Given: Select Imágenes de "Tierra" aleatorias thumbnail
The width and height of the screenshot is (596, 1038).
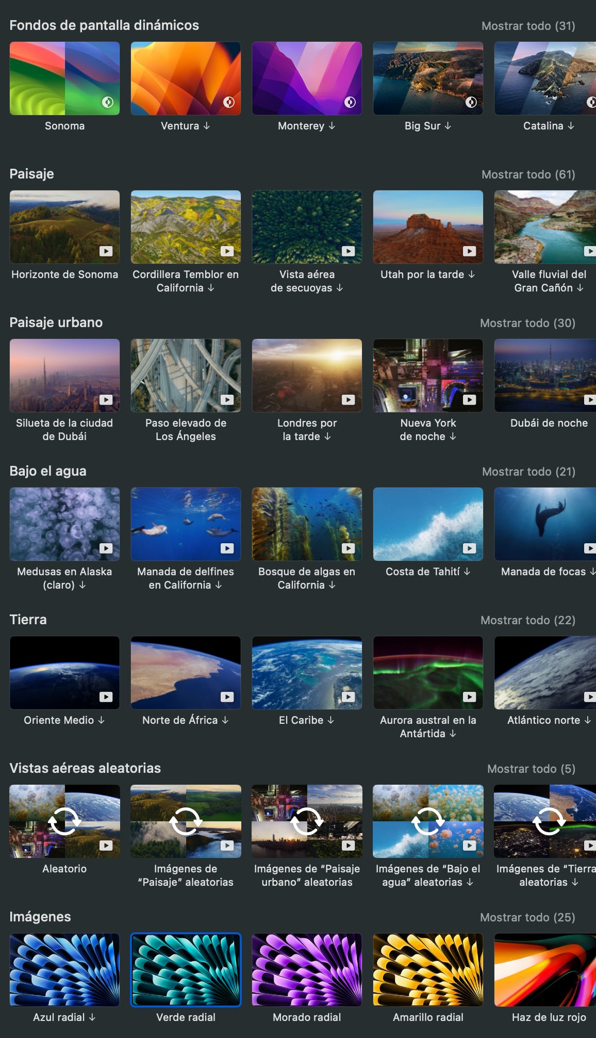Looking at the screenshot, I should 545,821.
